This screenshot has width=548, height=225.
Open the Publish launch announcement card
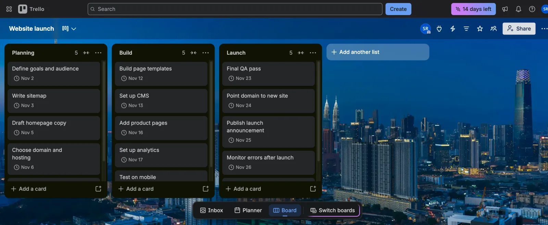coord(268,131)
